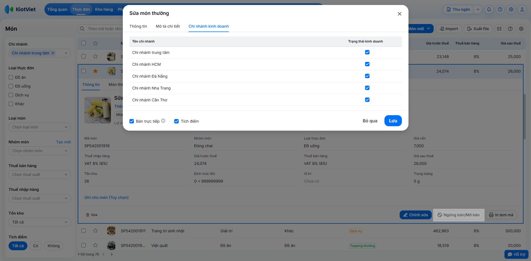
Task: Open the help question mark icon in header
Action: click(500, 9)
